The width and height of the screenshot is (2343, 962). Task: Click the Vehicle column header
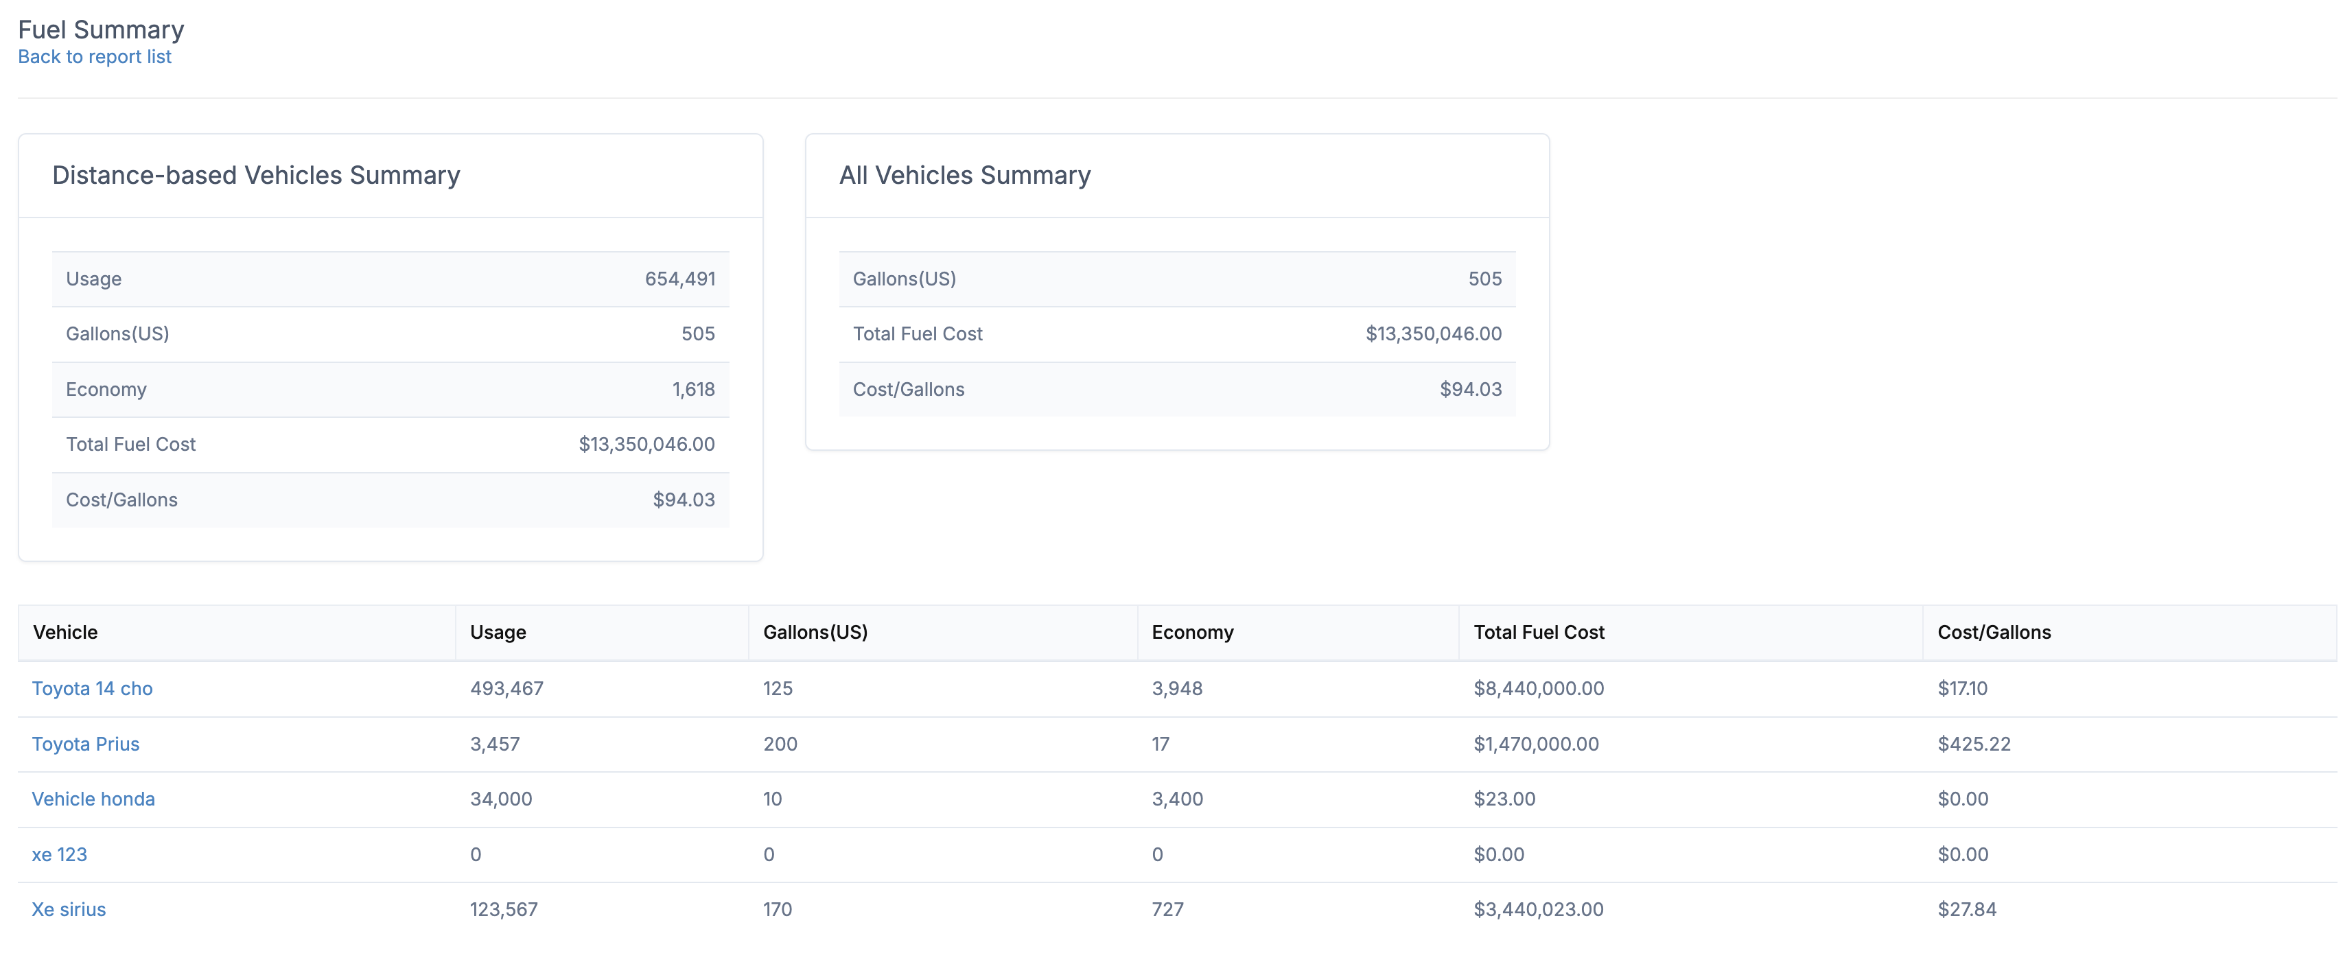(x=65, y=632)
